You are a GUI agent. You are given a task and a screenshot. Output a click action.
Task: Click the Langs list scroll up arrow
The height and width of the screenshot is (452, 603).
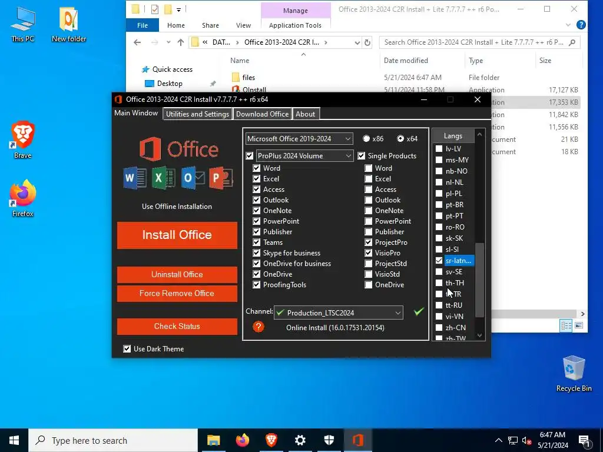point(479,134)
